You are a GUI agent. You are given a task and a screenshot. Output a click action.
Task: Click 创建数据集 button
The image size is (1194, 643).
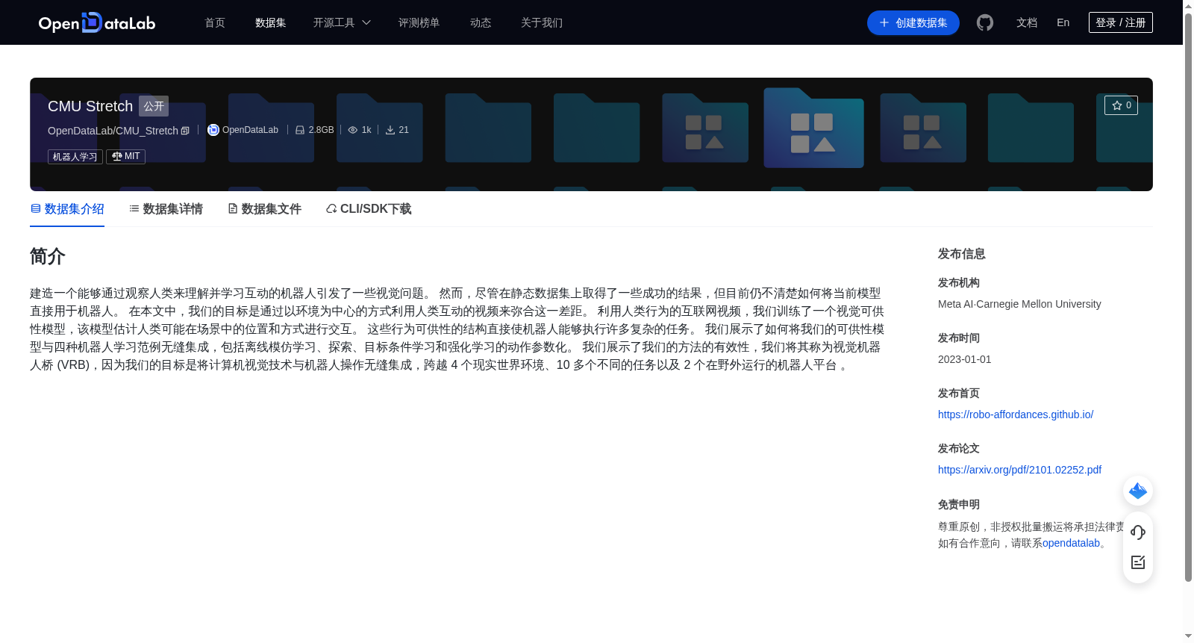[913, 22]
